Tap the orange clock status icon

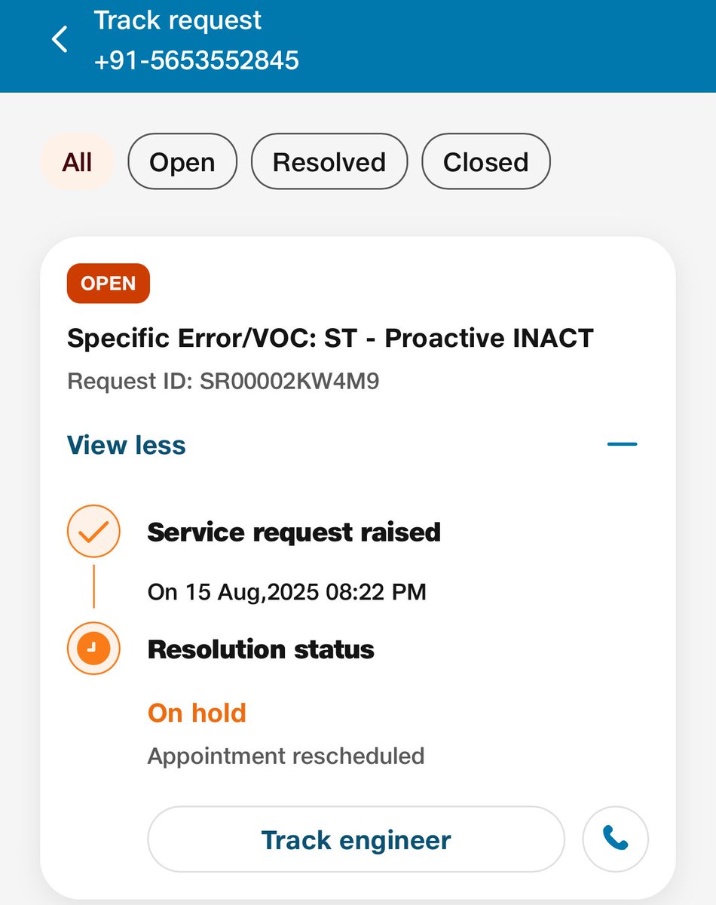point(93,648)
